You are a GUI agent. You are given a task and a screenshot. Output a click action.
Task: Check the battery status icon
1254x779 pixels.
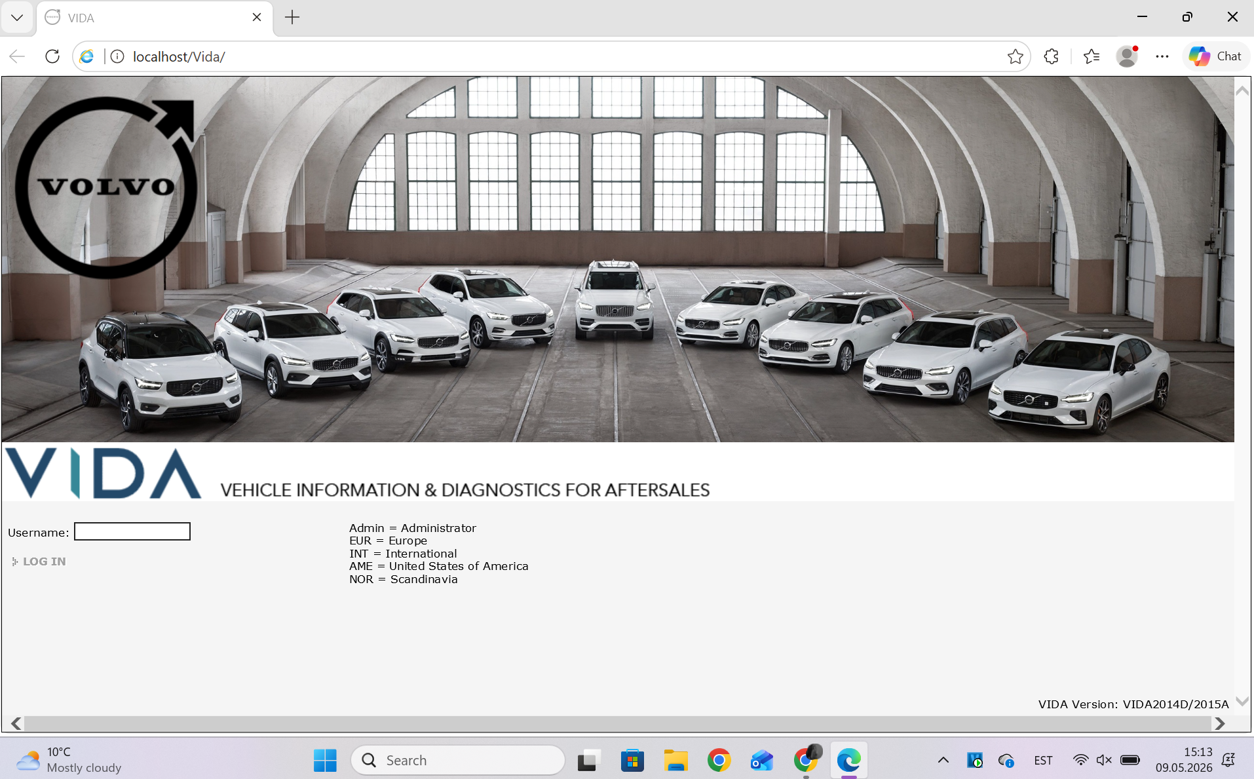coord(1130,760)
